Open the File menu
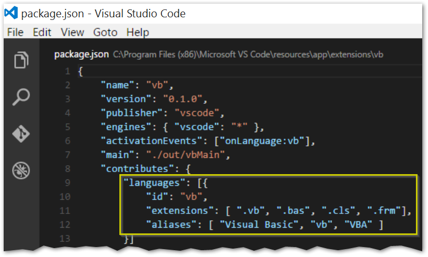The image size is (428, 257). pos(15,32)
